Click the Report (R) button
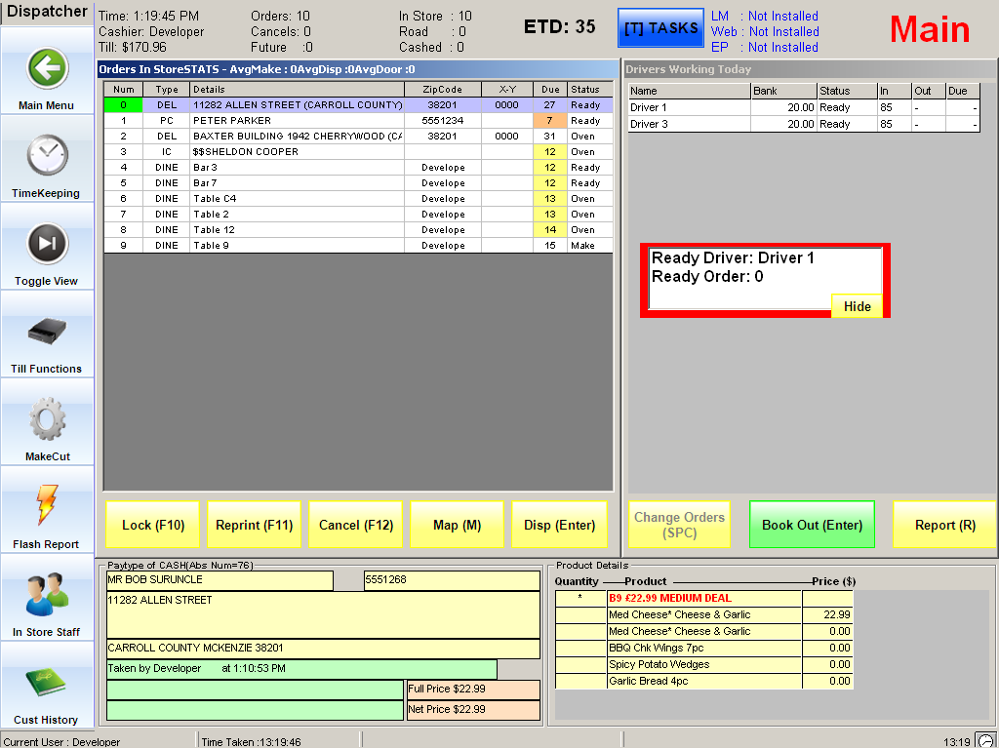The height and width of the screenshot is (749, 999). [x=944, y=525]
